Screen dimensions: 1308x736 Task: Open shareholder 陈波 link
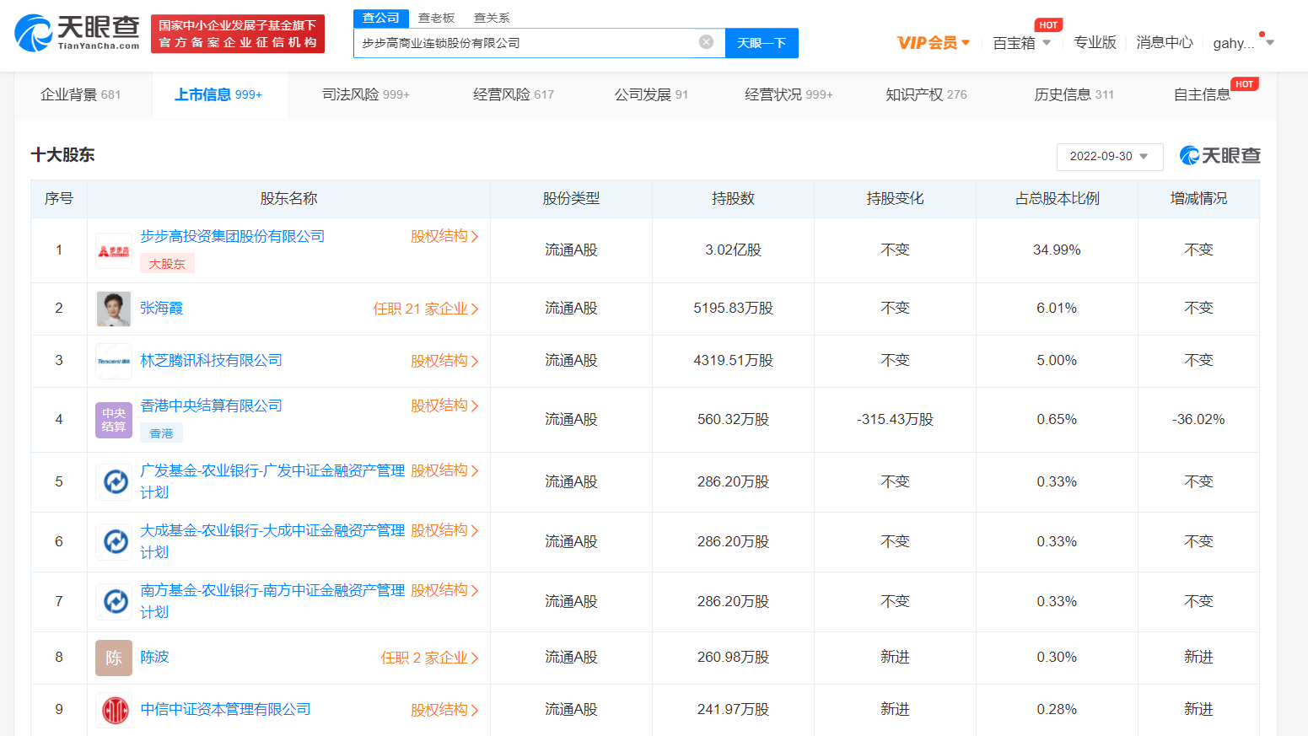click(x=154, y=657)
